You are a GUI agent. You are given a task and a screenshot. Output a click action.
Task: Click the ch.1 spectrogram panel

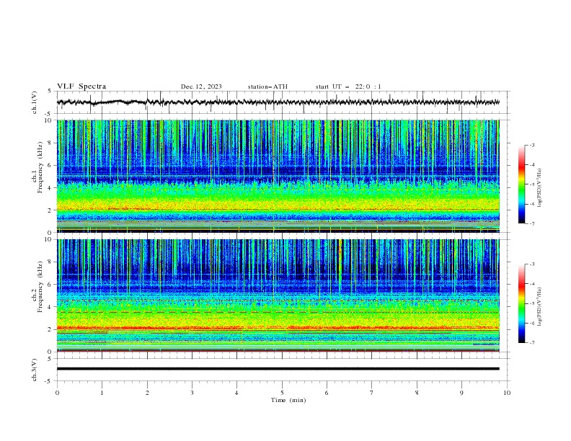pyautogui.click(x=278, y=176)
